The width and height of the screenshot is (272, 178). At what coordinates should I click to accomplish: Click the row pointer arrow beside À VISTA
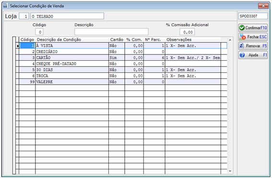(x=18, y=46)
